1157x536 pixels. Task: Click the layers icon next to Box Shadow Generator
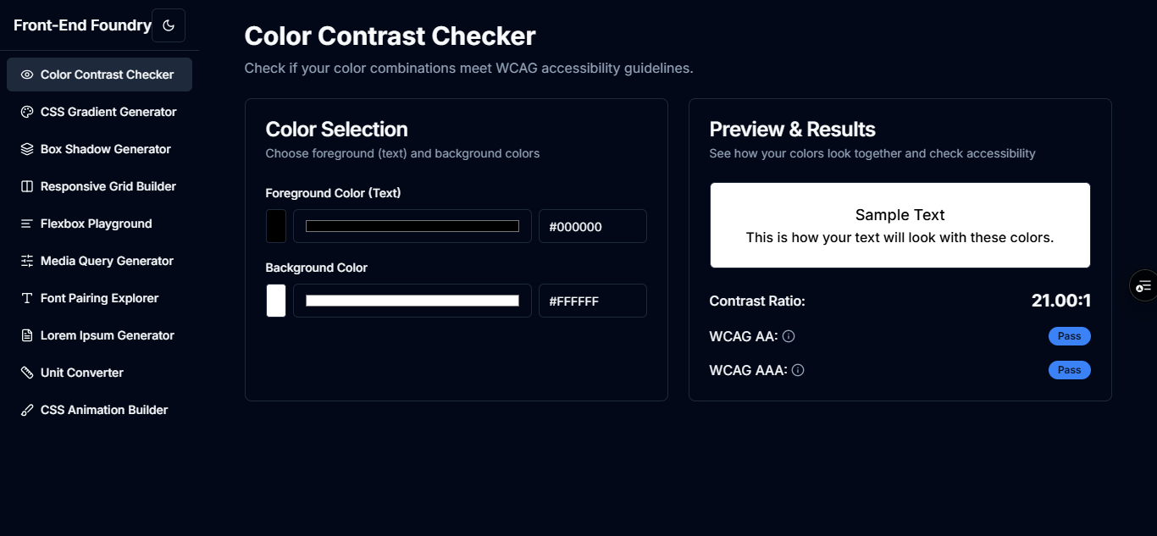coord(25,148)
